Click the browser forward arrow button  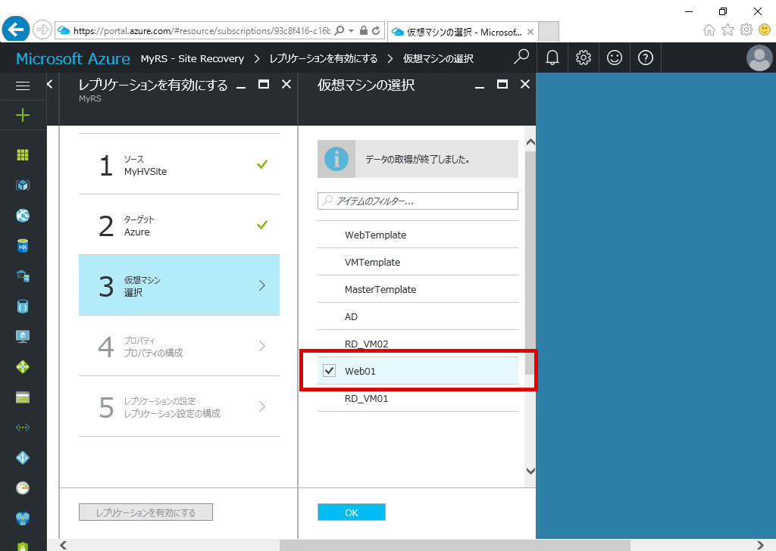(42, 30)
